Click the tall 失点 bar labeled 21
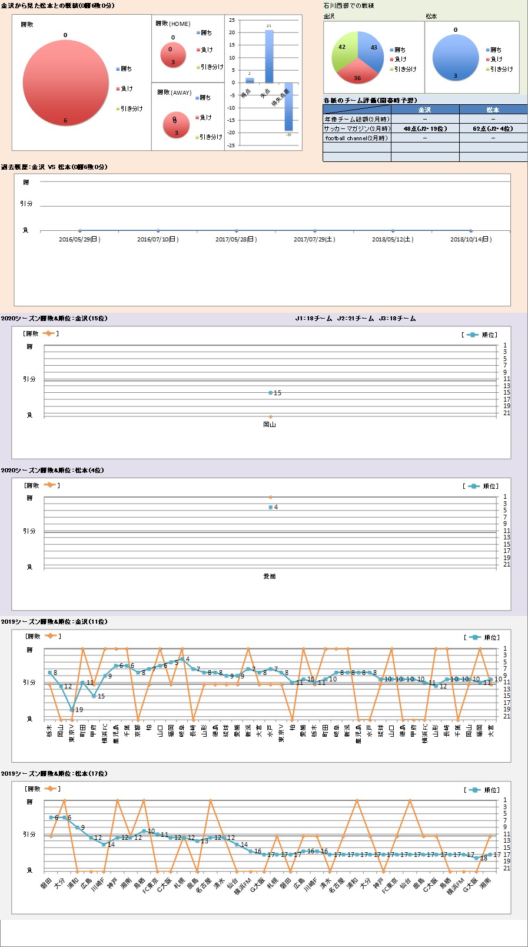The image size is (528, 947). [x=269, y=57]
